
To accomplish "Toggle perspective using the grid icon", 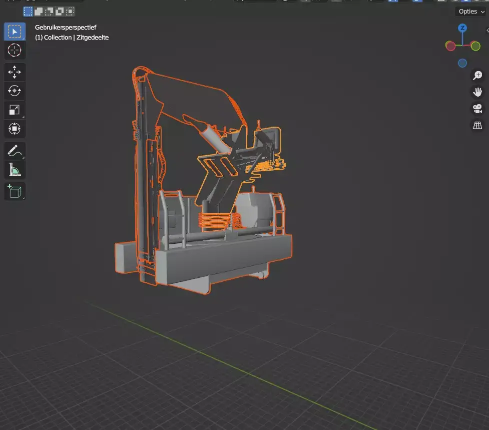I will (477, 125).
